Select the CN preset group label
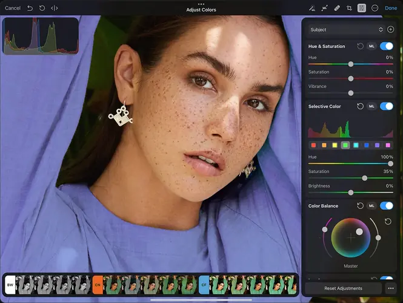This screenshot has width=403, height=303. coord(98,285)
